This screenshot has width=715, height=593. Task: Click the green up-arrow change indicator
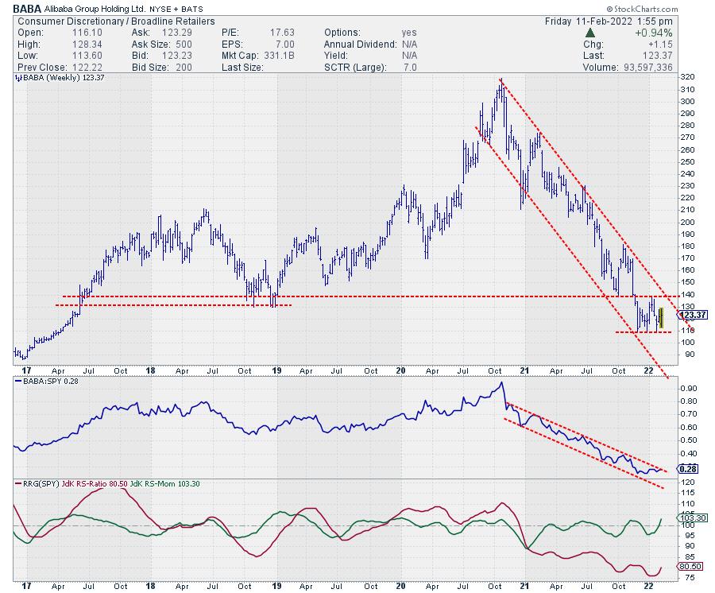click(x=590, y=33)
